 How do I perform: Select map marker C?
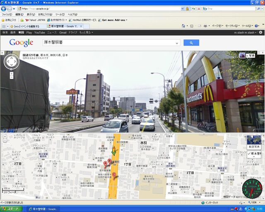(114, 175)
